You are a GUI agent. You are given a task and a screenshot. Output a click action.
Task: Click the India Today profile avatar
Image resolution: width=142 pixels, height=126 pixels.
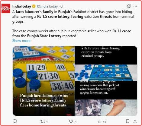click(x=6, y=8)
